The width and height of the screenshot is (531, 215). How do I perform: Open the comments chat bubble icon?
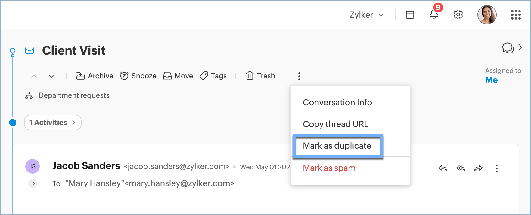(x=508, y=48)
